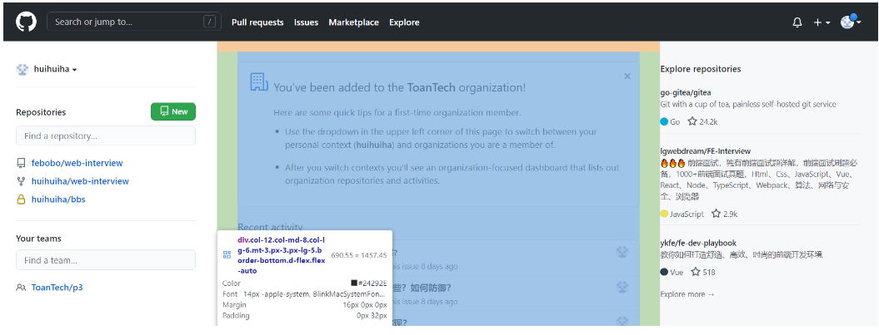Open go-gitea/gitea repository
Screen dimensions: 879x335
point(686,92)
